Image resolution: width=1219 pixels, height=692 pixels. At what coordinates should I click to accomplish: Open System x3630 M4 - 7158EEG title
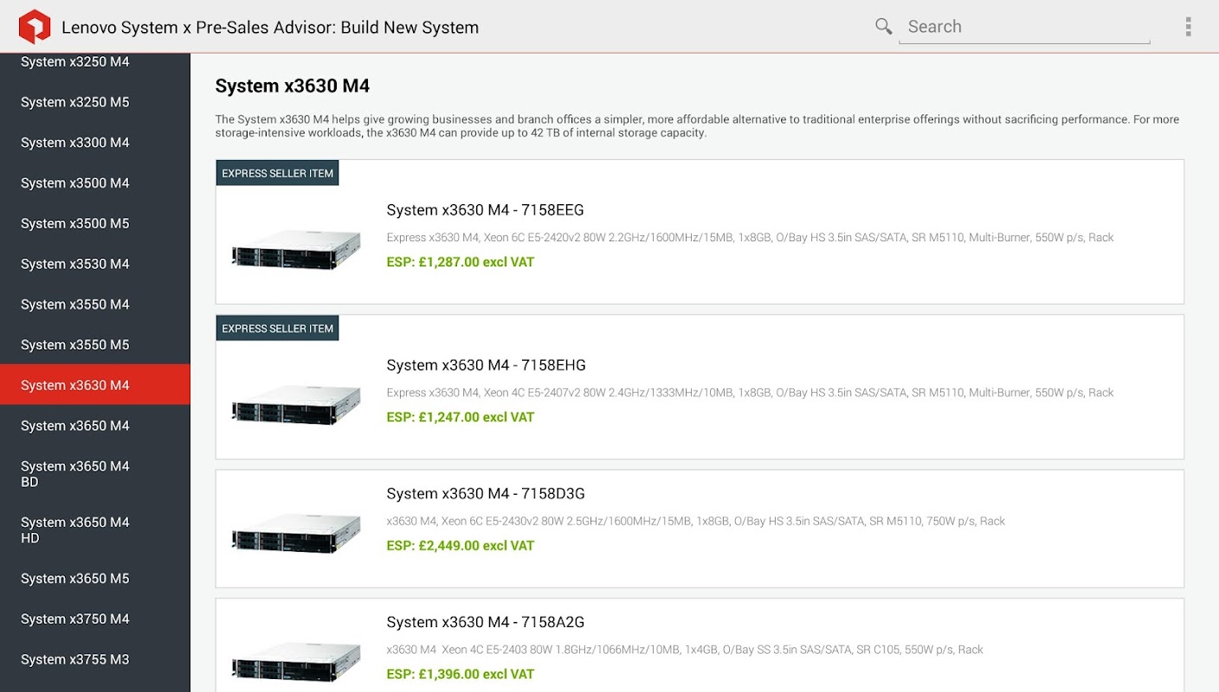click(x=485, y=210)
